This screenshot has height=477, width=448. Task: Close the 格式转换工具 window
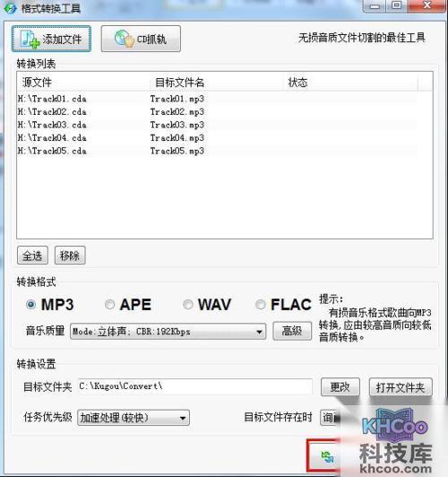(x=426, y=5)
